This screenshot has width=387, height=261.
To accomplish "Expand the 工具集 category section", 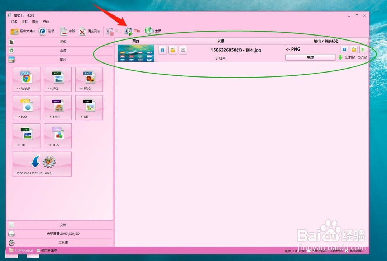I will point(60,242).
